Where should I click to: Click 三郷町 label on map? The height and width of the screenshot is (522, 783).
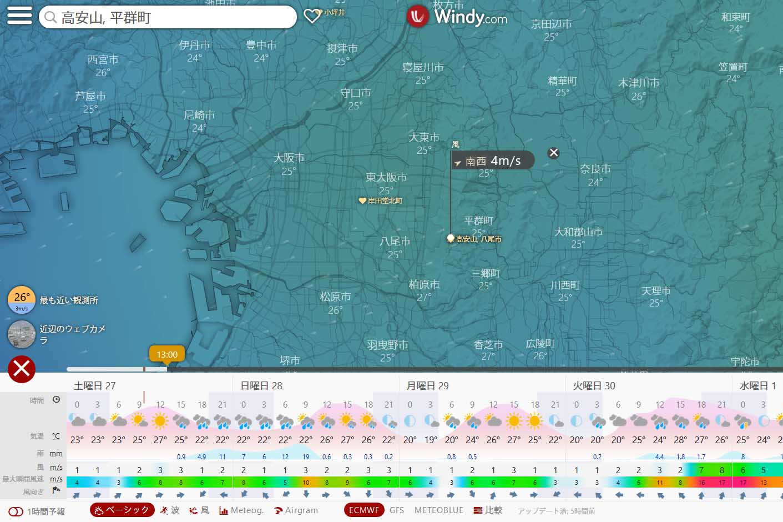486,273
